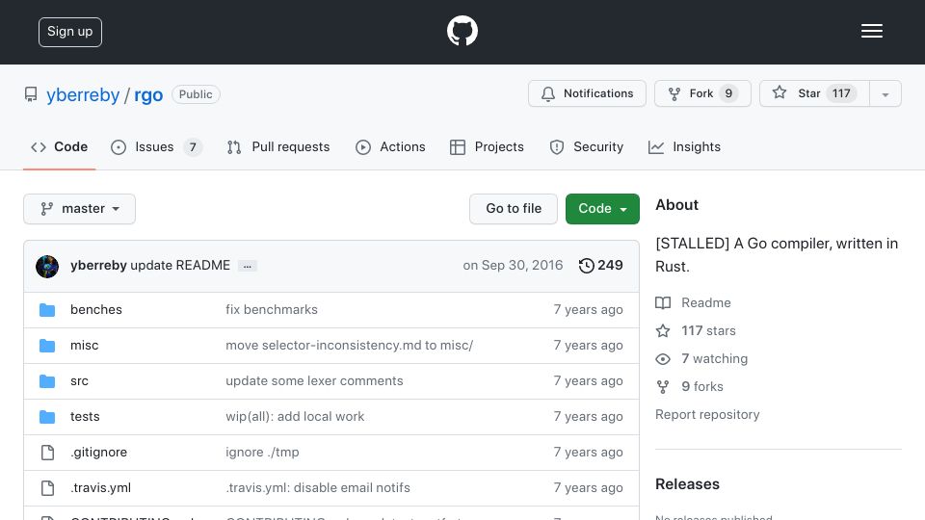Click the star icon beside 117 stars
Viewport: 925px width, 520px height.
click(663, 330)
